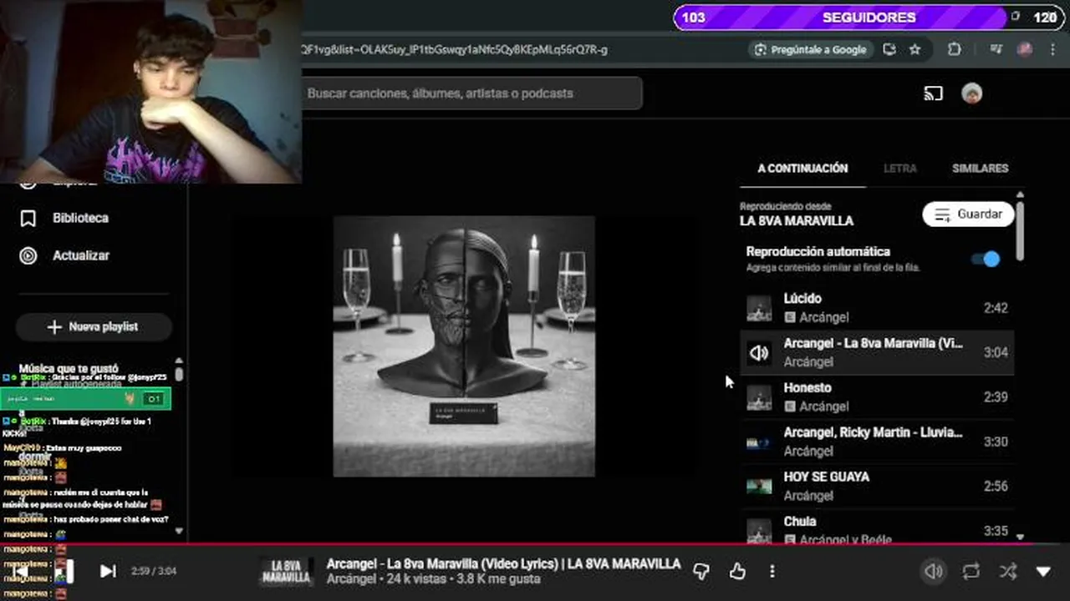The height and width of the screenshot is (601, 1070).
Task: Click the song title in the player bar
Action: [x=503, y=564]
